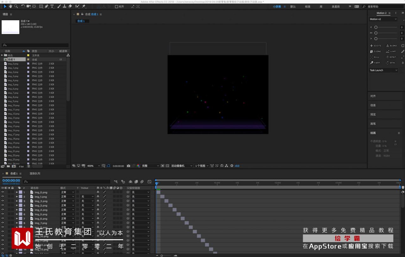Click the 8 bpc color depth button

click(x=21, y=166)
